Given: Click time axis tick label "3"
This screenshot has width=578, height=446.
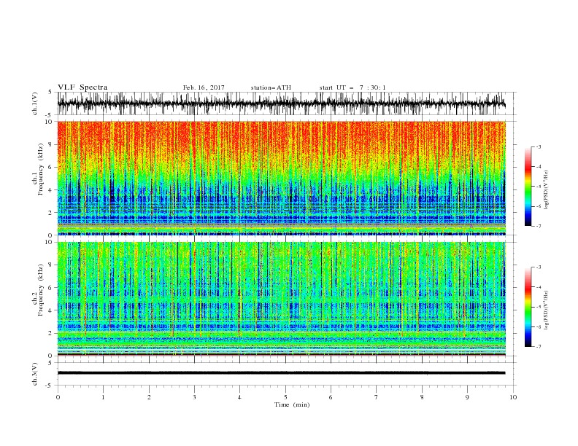Looking at the screenshot, I should (194, 397).
